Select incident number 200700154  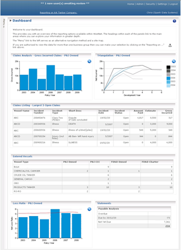[39, 136]
